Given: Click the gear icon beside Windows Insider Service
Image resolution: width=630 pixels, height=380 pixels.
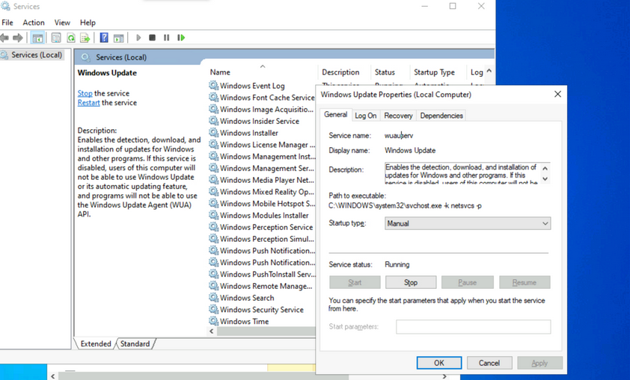Looking at the screenshot, I should point(214,121).
